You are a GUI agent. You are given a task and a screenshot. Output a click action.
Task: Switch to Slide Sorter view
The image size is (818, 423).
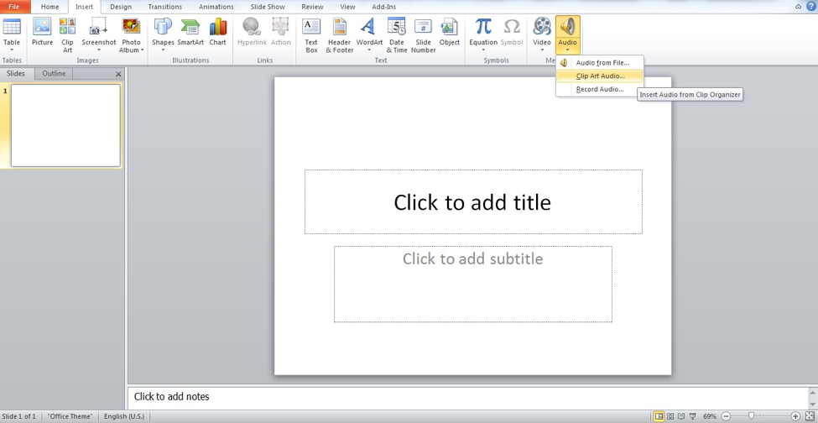coord(670,416)
